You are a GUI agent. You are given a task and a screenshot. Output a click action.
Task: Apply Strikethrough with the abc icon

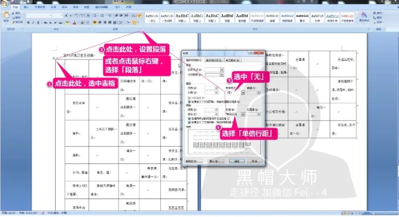point(45,23)
